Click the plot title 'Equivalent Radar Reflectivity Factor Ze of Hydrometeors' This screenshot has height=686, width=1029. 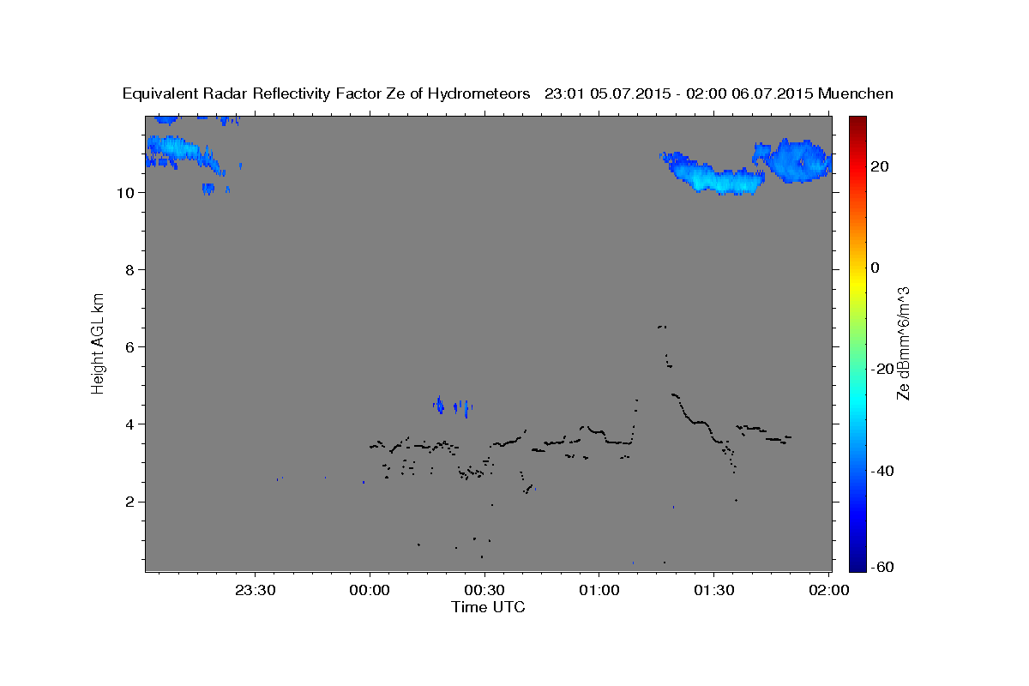pyautogui.click(x=327, y=94)
